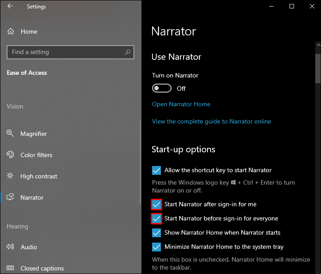Uncheck Start Narrator after sign-in for me
Screen dimensions: 321x274
(x=157, y=205)
